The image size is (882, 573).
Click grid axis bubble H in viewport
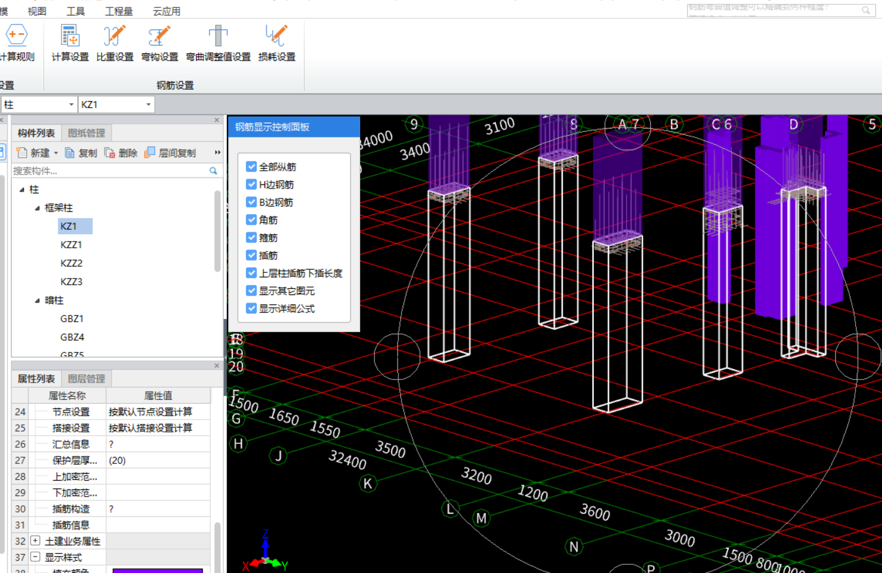tap(238, 444)
